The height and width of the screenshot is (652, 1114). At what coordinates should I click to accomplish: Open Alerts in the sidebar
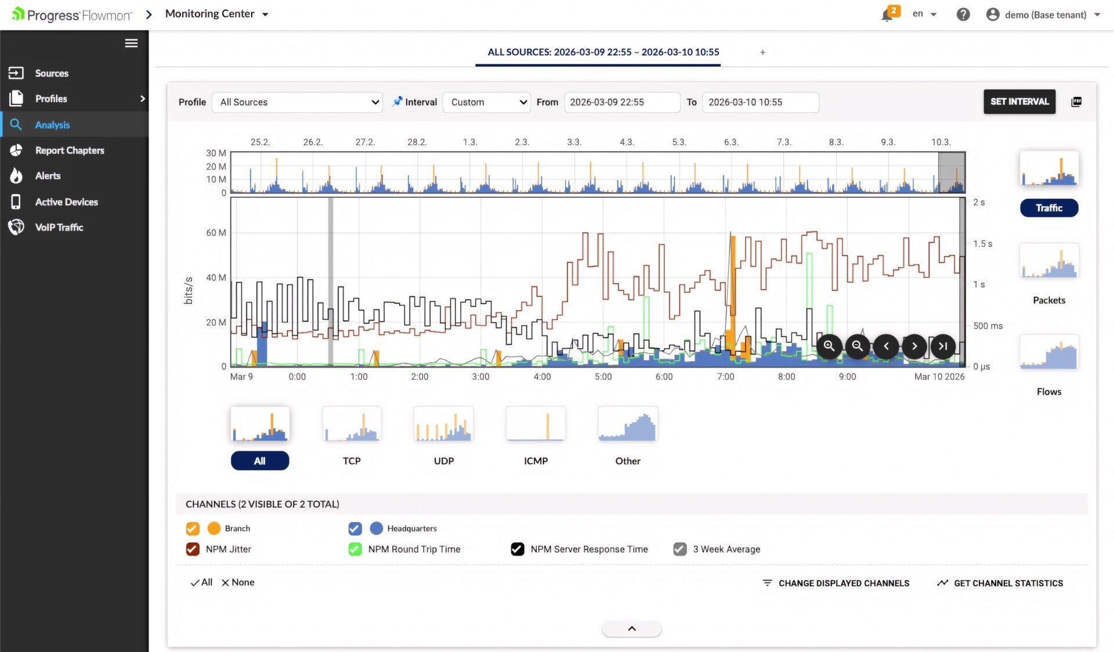(x=48, y=176)
